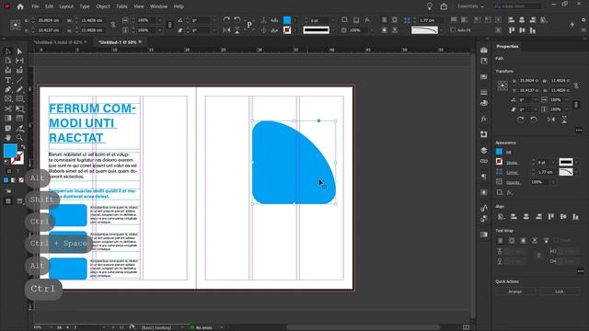Select Wrap around bounding box option

point(512,241)
